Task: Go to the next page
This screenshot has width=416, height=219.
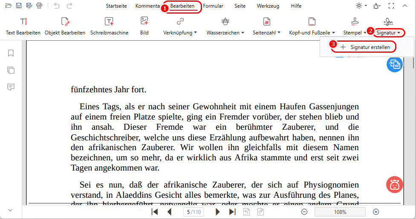Action: point(217,212)
